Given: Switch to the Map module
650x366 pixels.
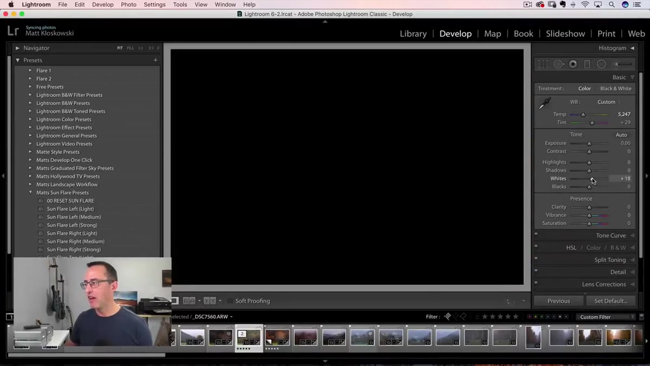Looking at the screenshot, I should coord(492,34).
